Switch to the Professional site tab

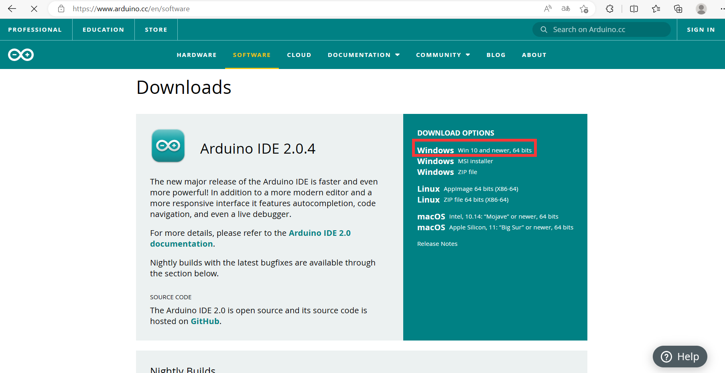35,30
